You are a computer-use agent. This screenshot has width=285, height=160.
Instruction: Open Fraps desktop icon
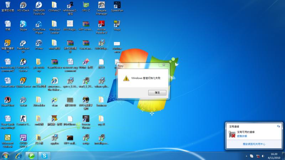click(x=117, y=26)
